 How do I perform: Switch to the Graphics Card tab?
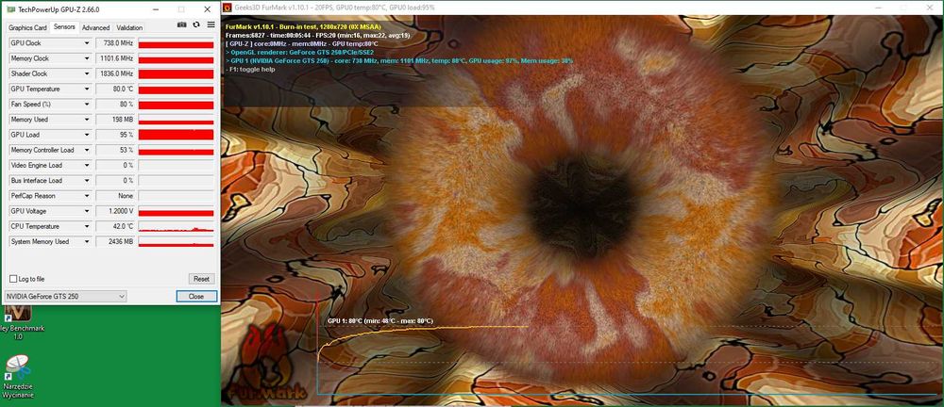point(27,27)
